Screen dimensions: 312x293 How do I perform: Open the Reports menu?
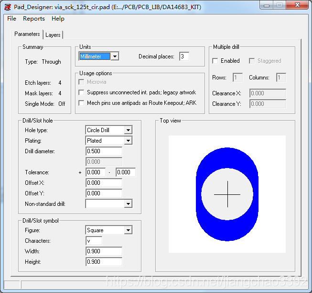(34, 19)
